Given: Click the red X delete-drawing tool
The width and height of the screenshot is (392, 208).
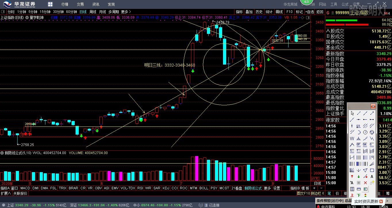Looking at the screenshot, I should [x=365, y=183].
